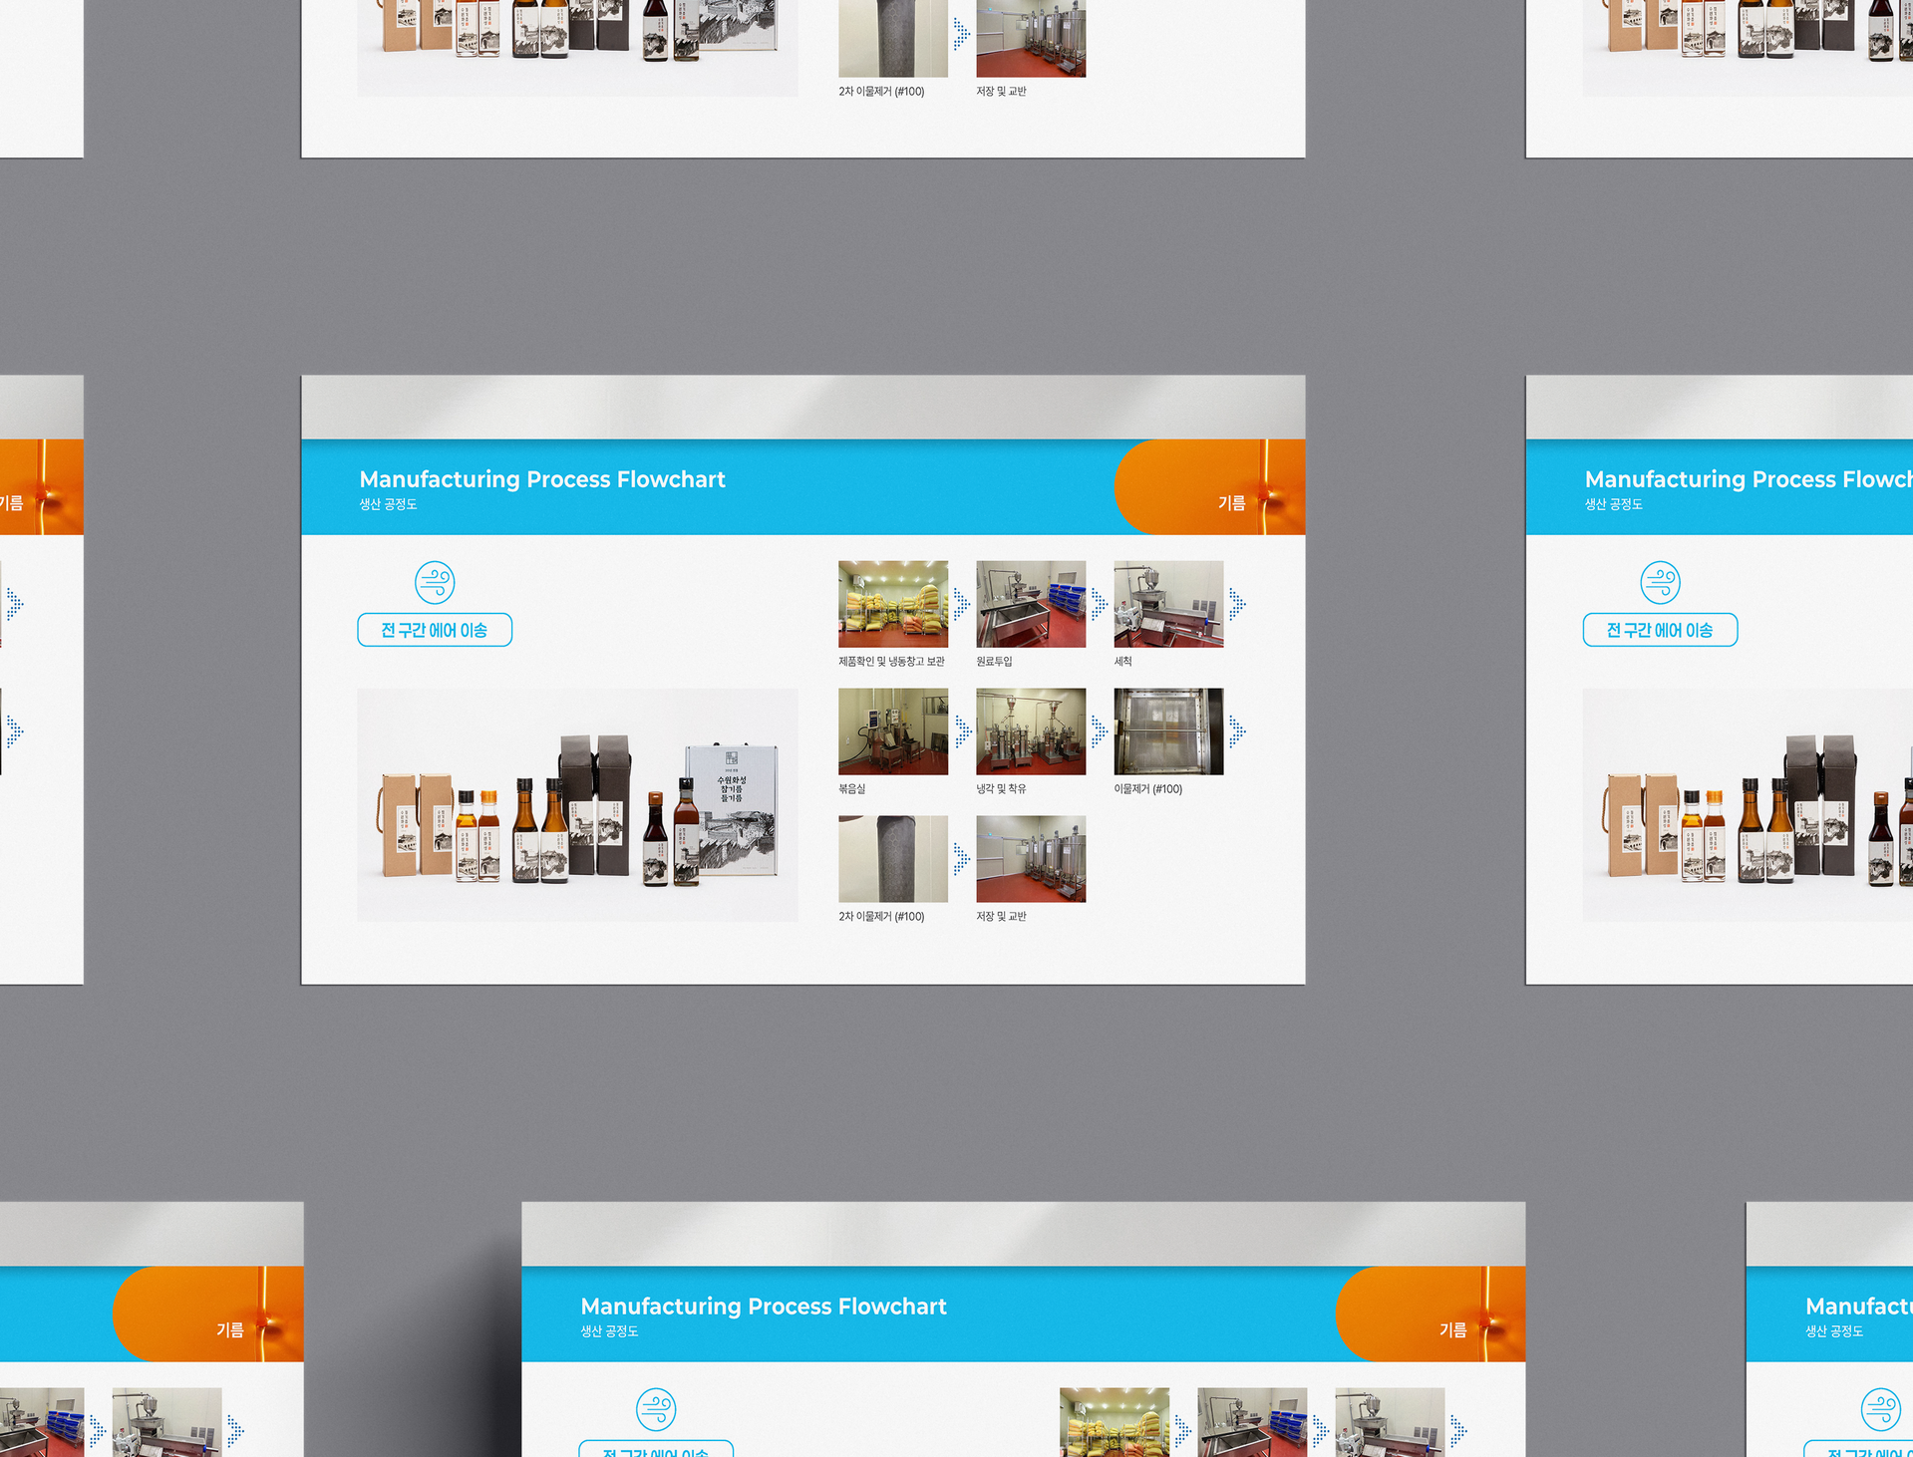The height and width of the screenshot is (1457, 1913).
Task: Click the arrow after the '제품확인 및 냉동창고 보관' photo, center slide
Action: pos(962,604)
